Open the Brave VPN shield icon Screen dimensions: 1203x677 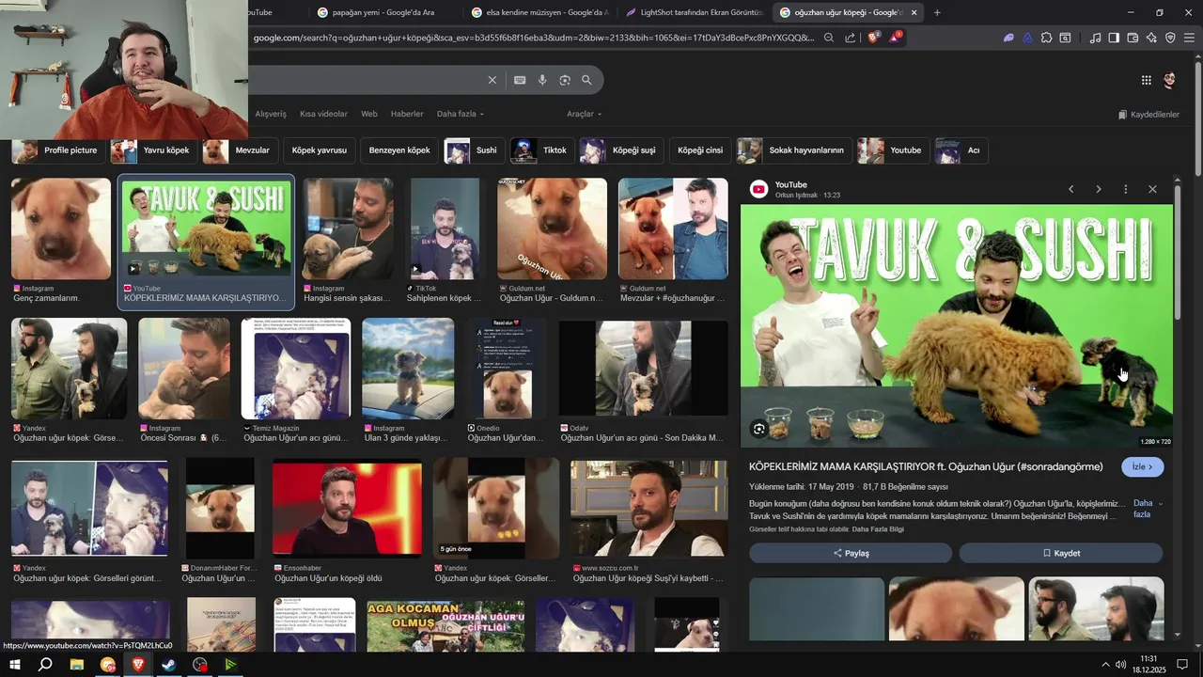tap(1170, 38)
